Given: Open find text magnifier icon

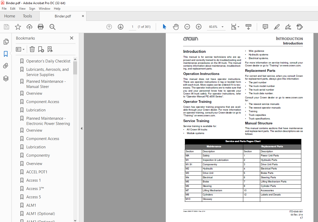Looking at the screenshot, I should point(52,27).
